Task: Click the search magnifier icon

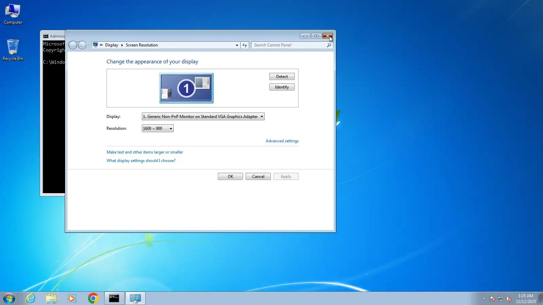Action: click(329, 45)
